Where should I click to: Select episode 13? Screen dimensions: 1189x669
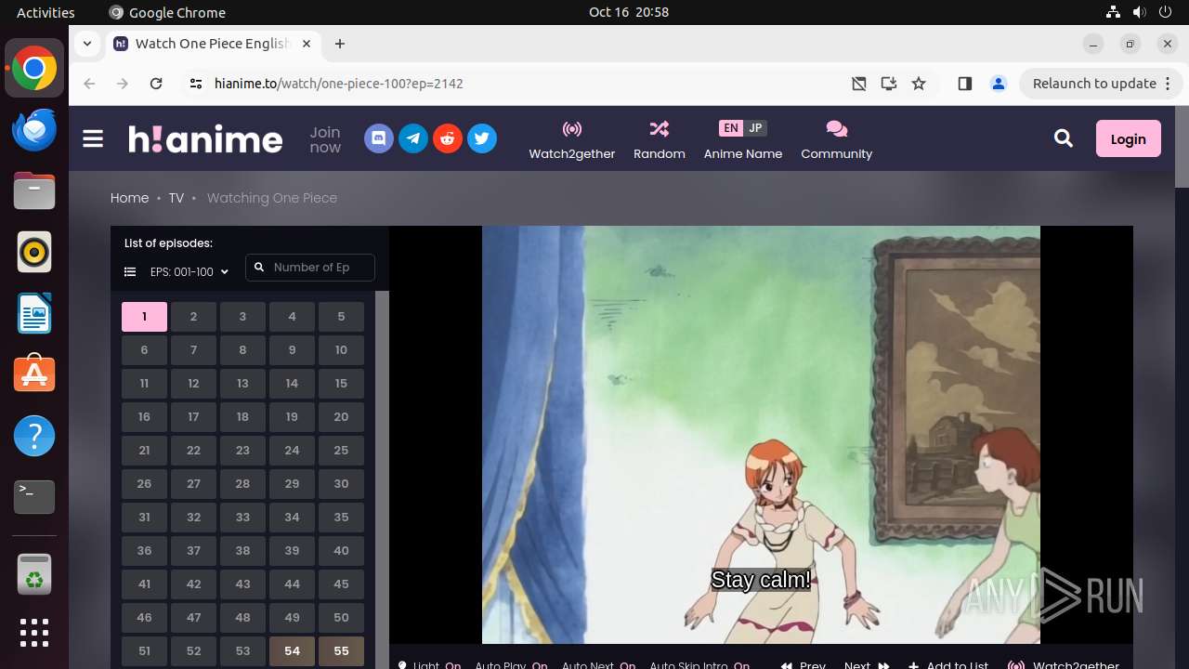(242, 384)
